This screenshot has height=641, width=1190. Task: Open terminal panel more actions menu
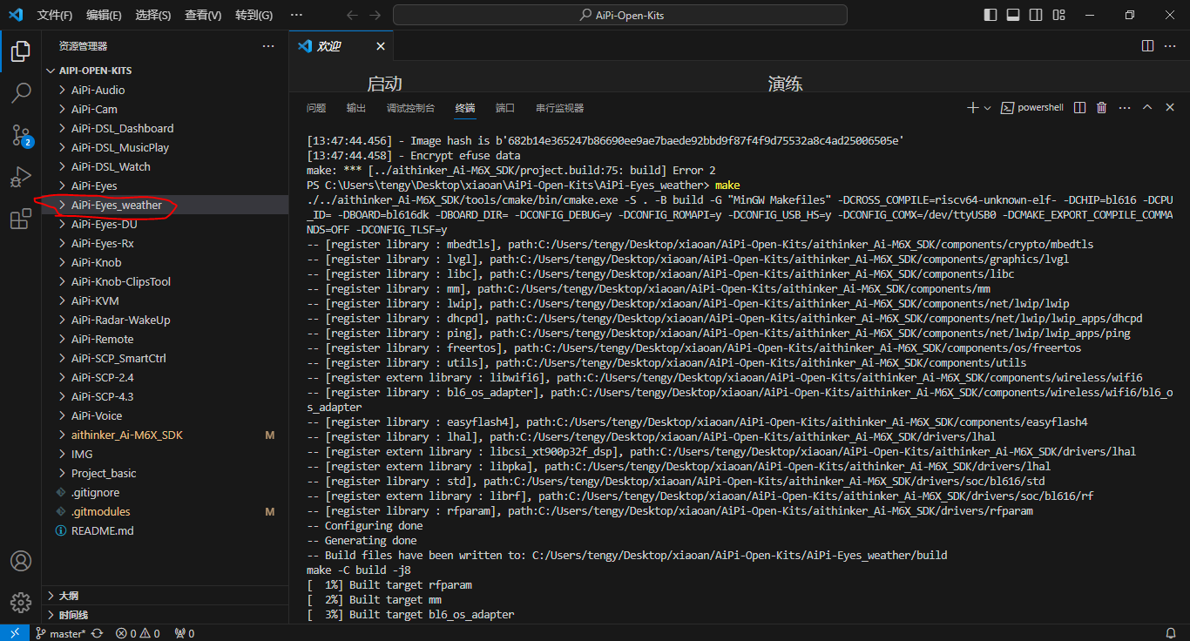click(x=1125, y=108)
